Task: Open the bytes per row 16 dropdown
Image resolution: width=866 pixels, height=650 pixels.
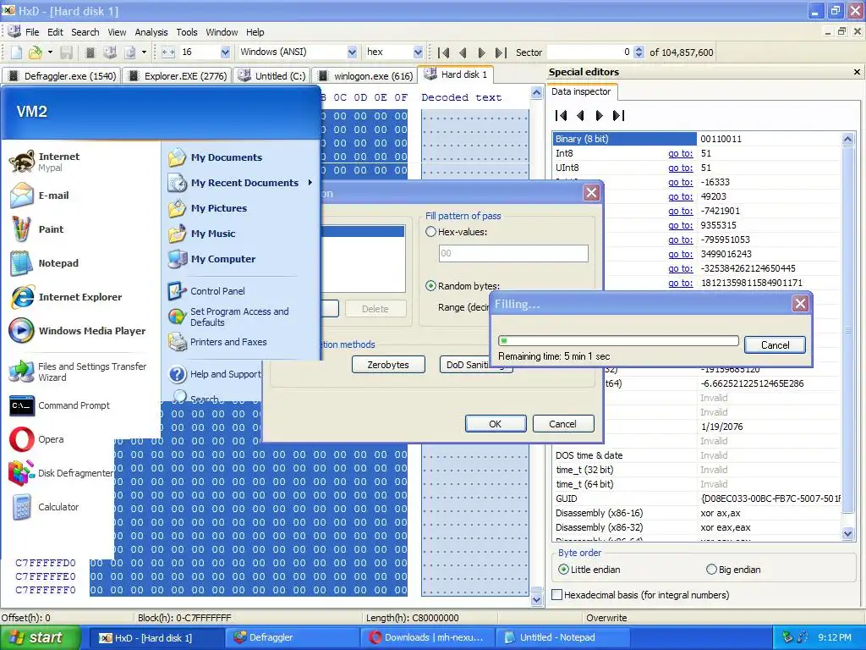Action: pyautogui.click(x=225, y=52)
